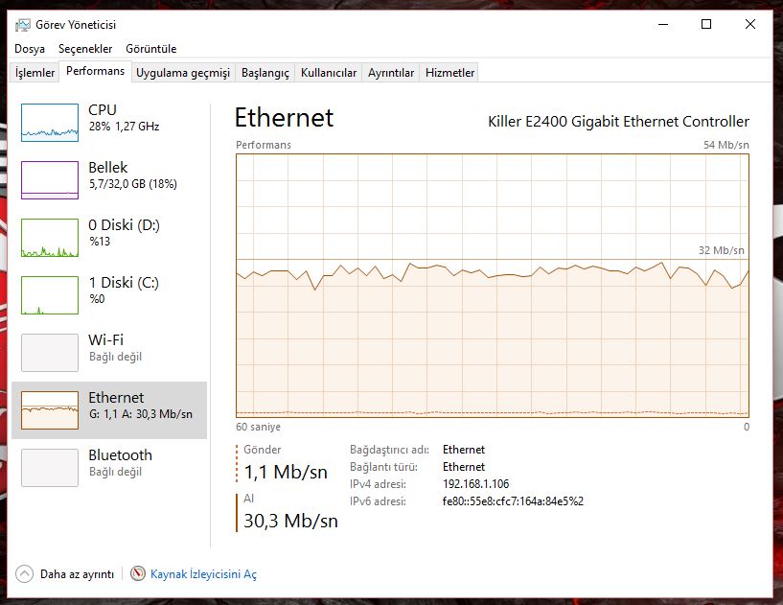Open the Bluetooth performance entry

pyautogui.click(x=109, y=468)
